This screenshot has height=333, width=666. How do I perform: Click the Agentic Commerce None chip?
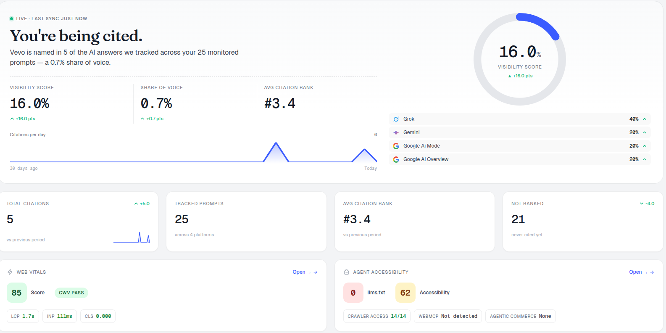tap(521, 316)
